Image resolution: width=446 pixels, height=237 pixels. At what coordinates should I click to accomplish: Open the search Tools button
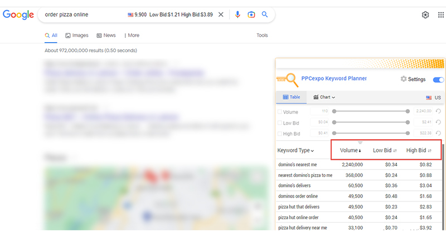(262, 35)
